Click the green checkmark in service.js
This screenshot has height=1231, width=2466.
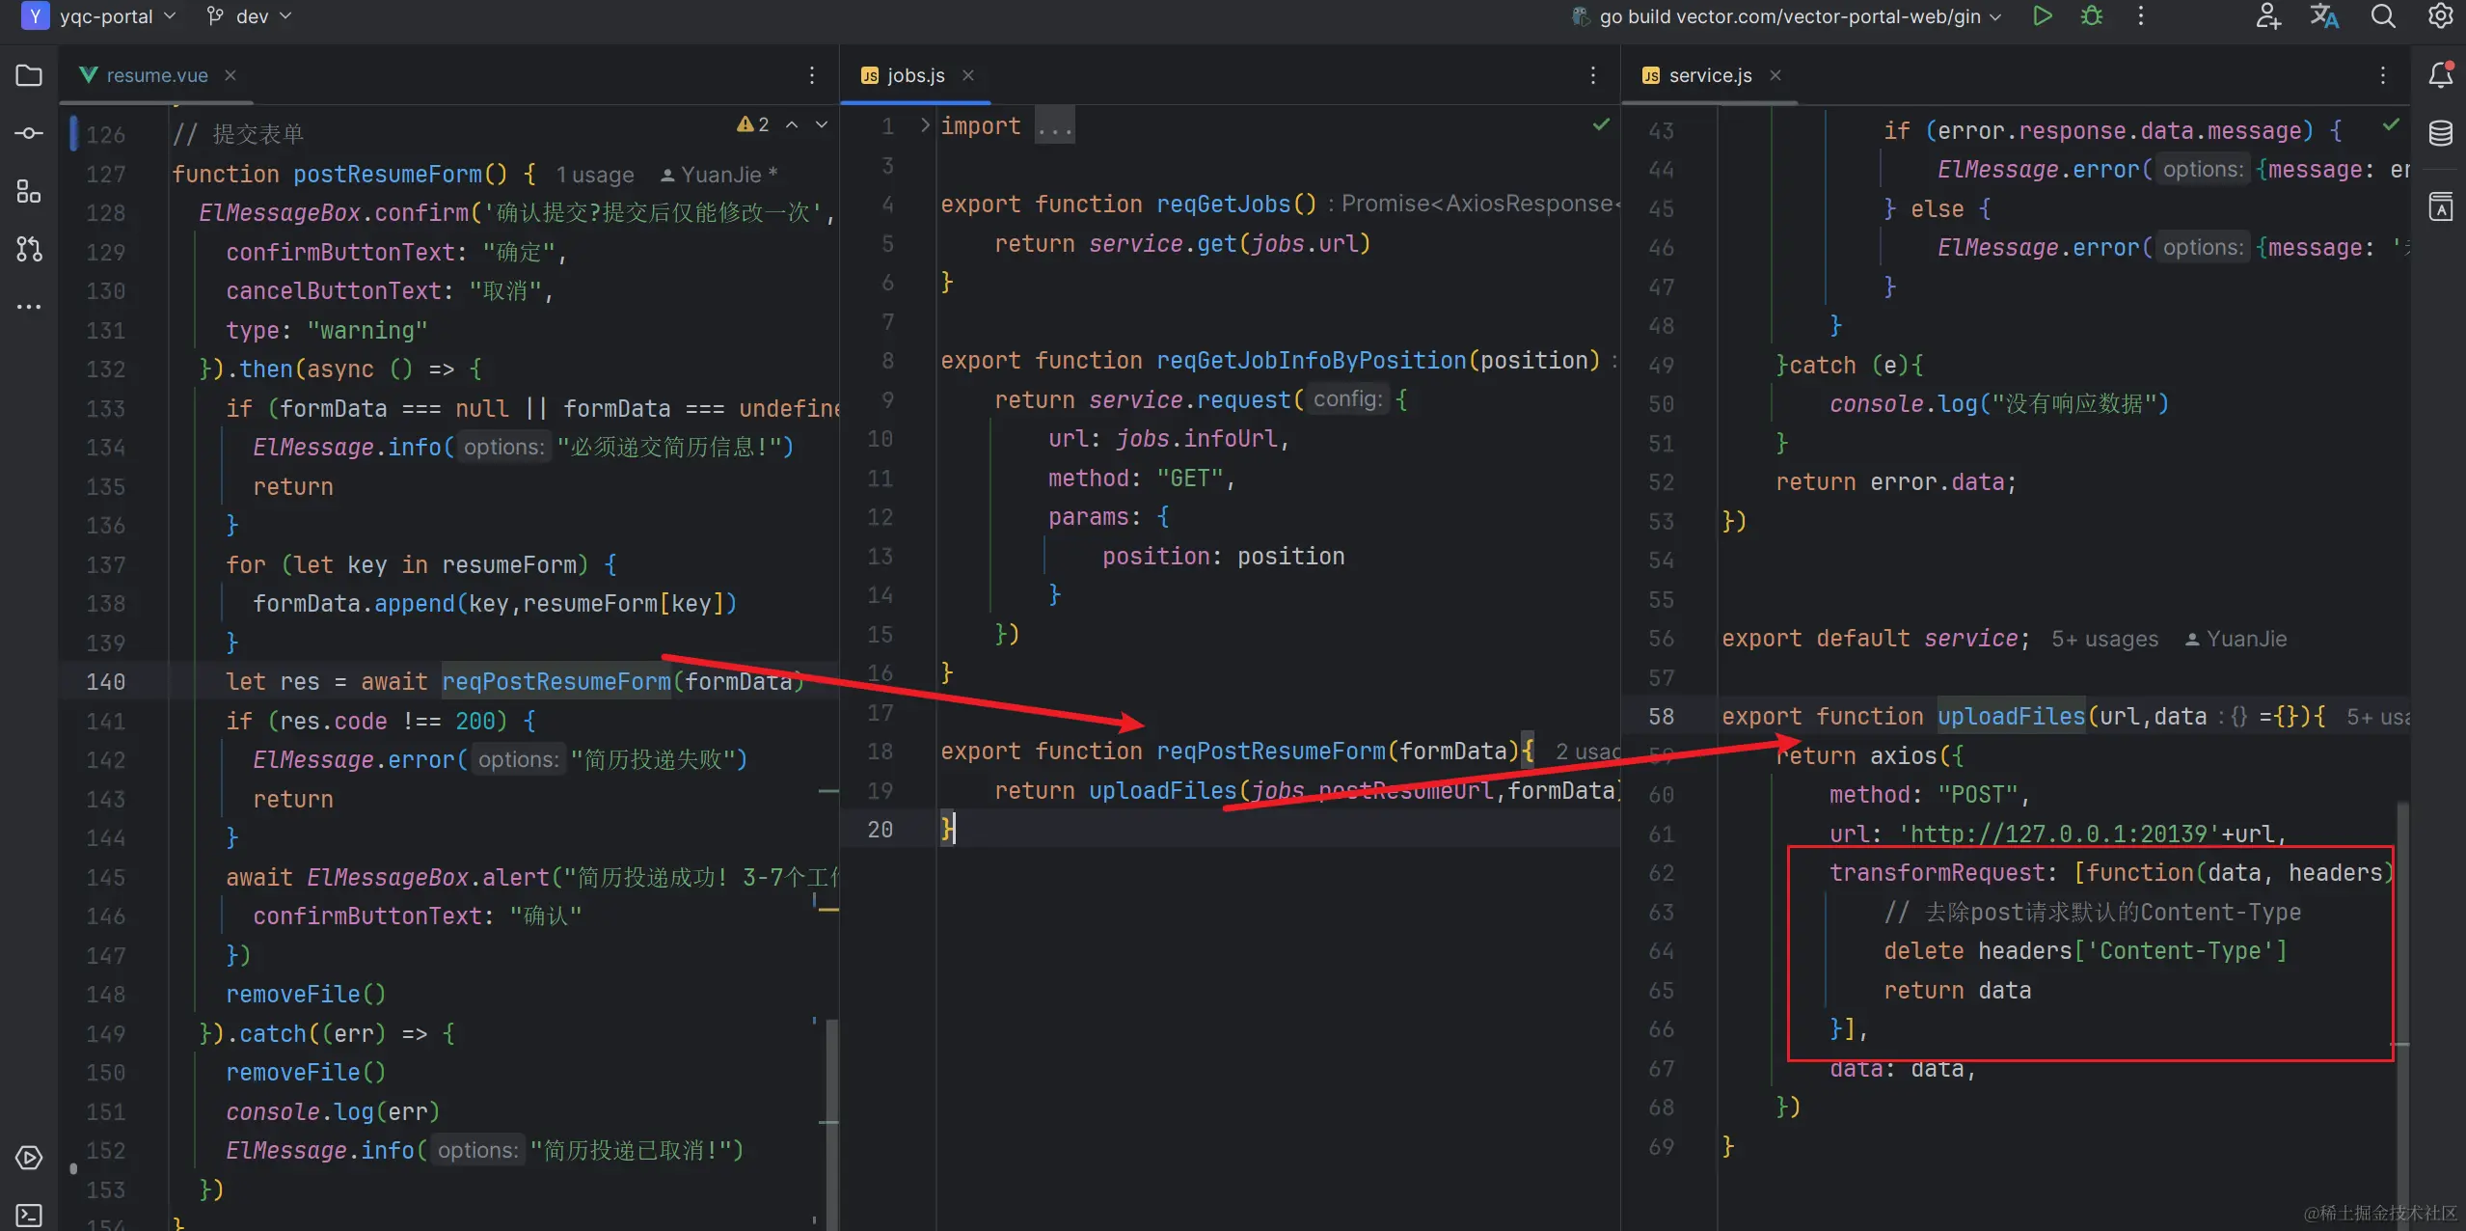point(2391,124)
